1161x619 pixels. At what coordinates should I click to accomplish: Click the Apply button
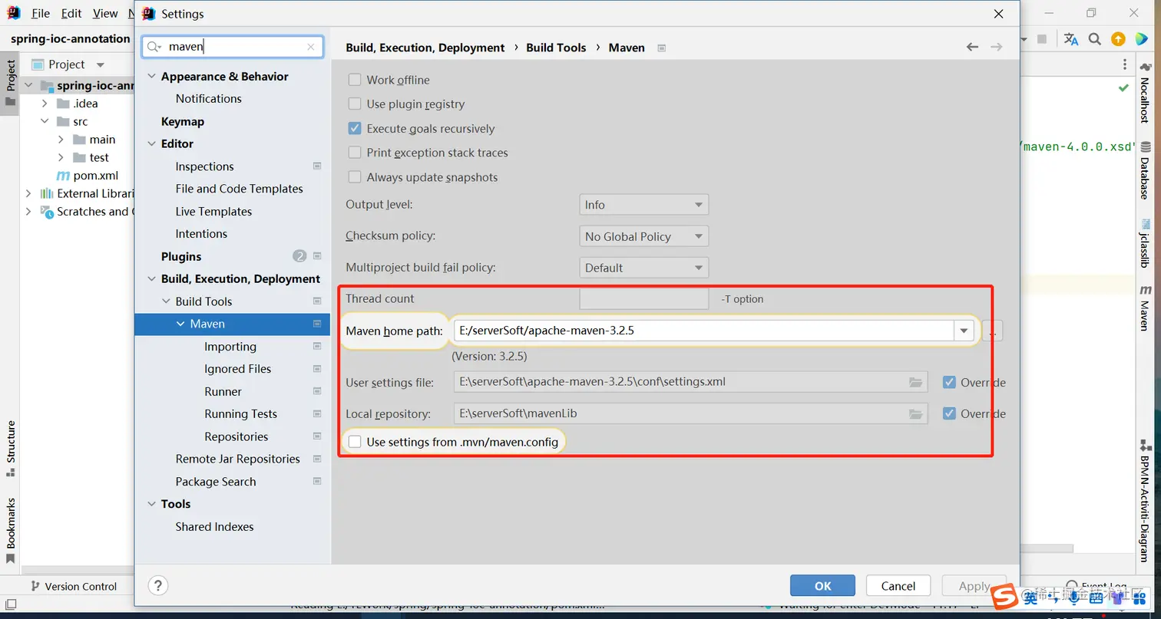pos(974,586)
